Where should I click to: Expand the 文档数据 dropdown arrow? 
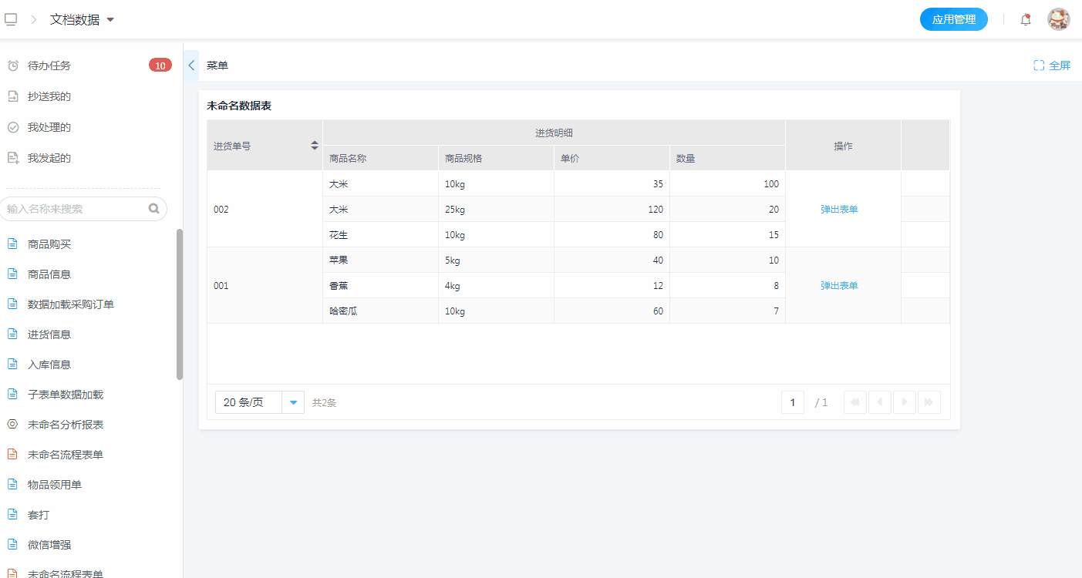(110, 20)
